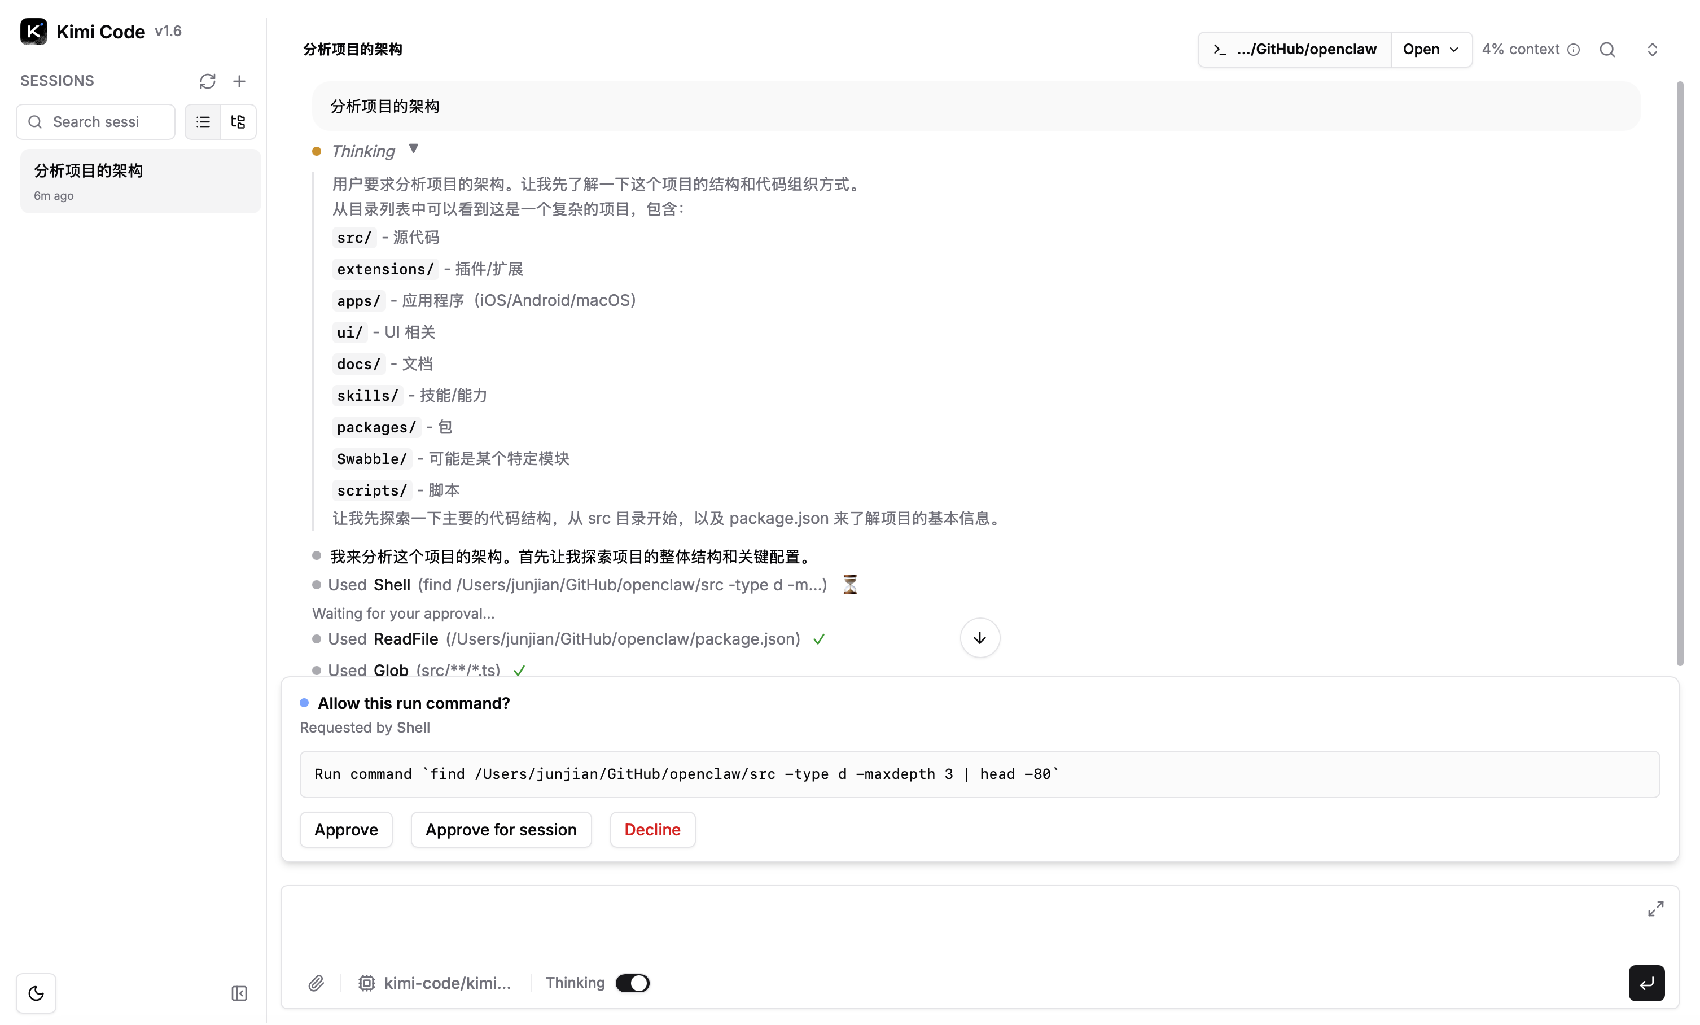Toggle dark mode with moon icon
1700x1025 pixels.
[36, 993]
